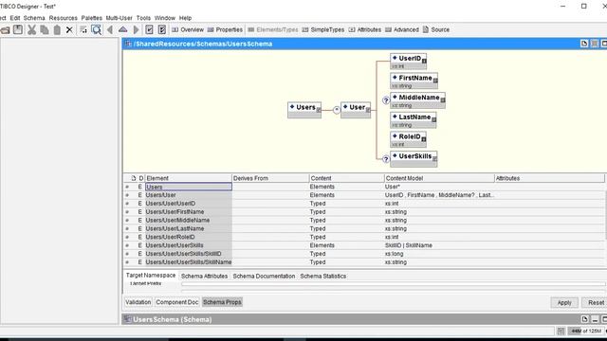Open the Schema Attributes tab

(205, 276)
